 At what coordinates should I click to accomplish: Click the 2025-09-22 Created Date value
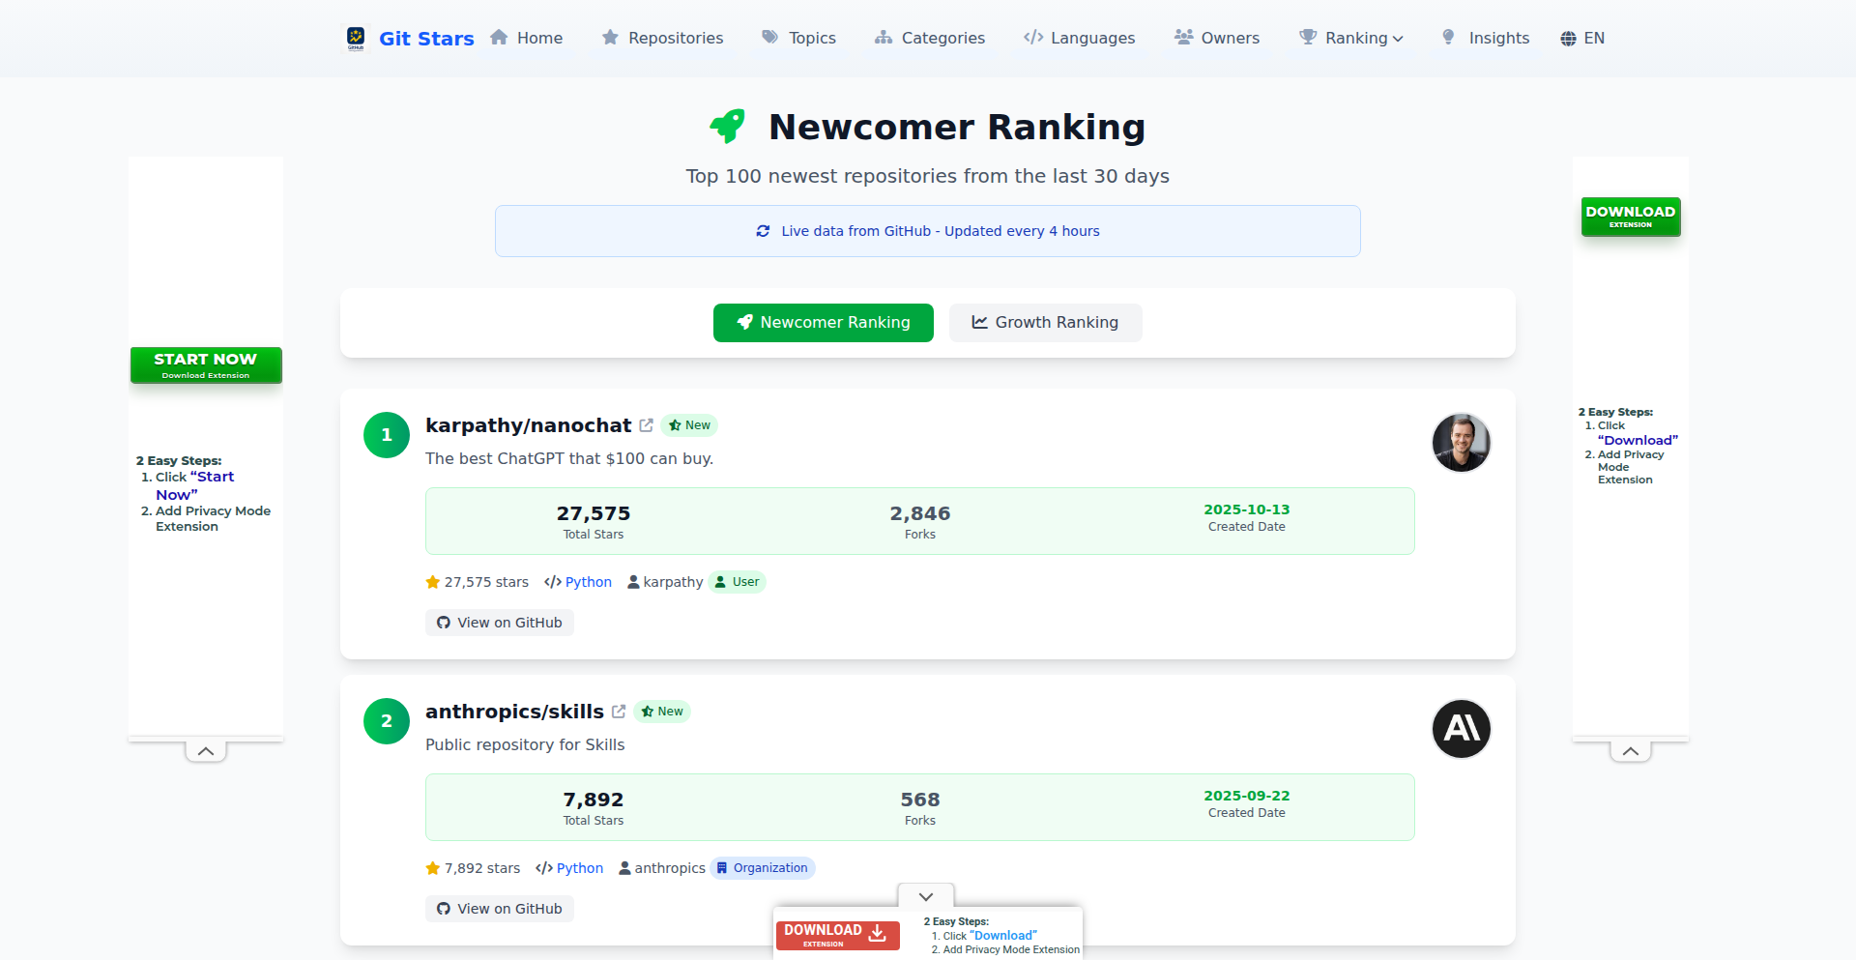click(x=1247, y=796)
